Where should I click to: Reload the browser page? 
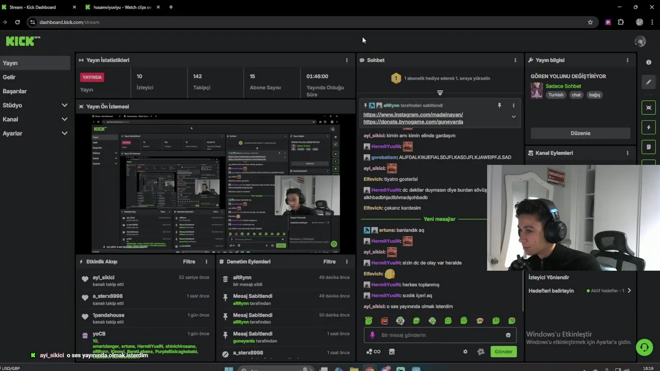coord(18,22)
